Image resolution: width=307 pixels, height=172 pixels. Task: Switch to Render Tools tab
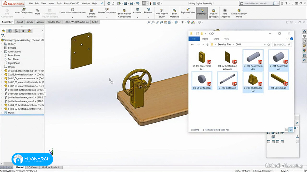54,22
